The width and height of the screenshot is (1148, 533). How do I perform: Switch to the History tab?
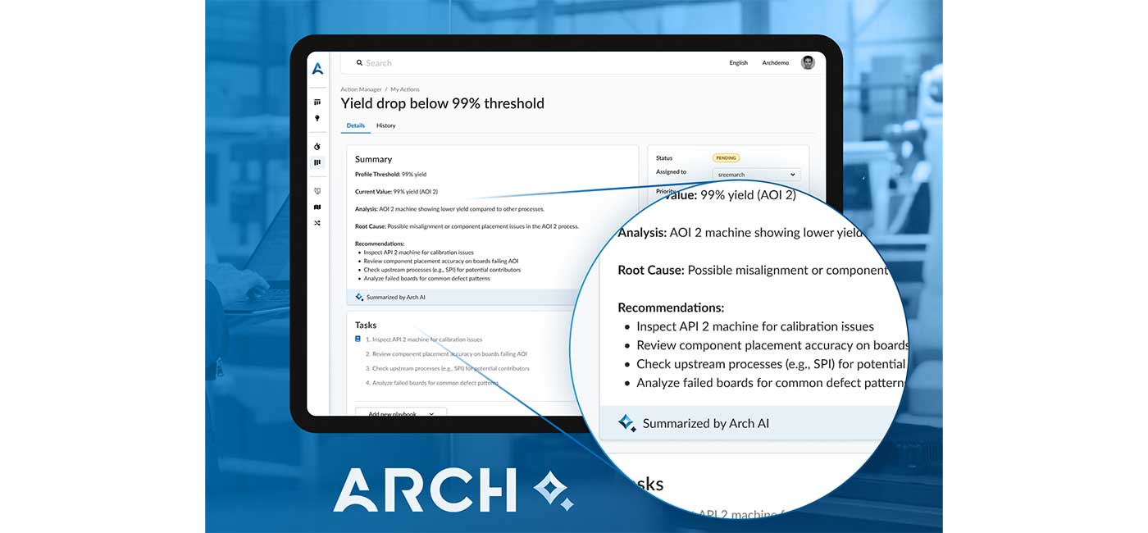[386, 125]
